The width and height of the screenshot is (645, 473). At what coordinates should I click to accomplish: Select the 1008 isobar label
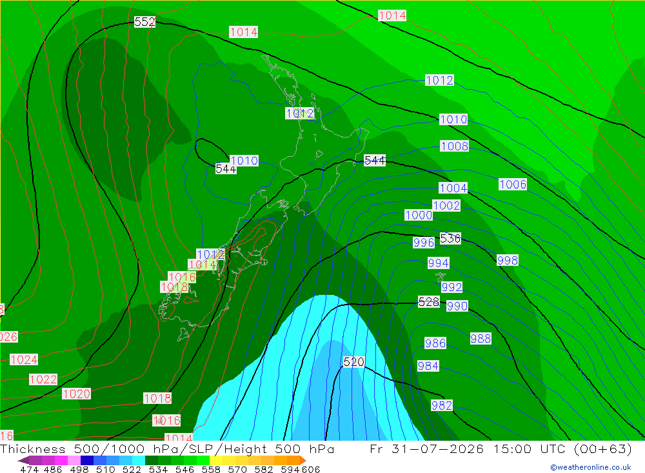click(x=454, y=146)
